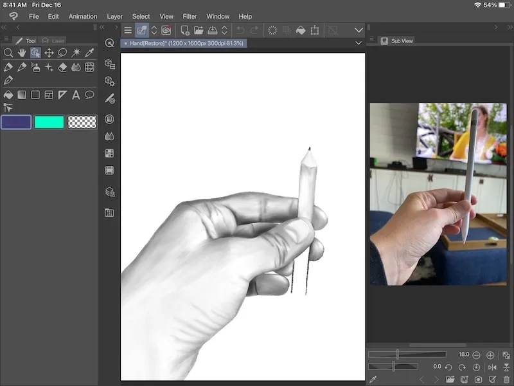Select the Gradient tool

21,95
